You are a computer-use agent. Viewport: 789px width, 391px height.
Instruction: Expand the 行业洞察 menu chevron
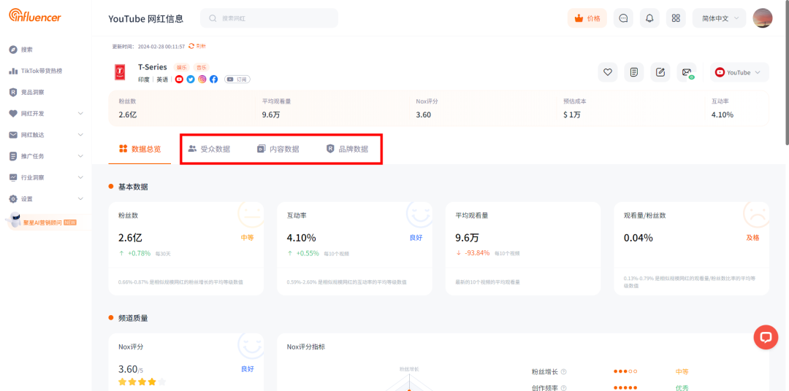coord(80,177)
